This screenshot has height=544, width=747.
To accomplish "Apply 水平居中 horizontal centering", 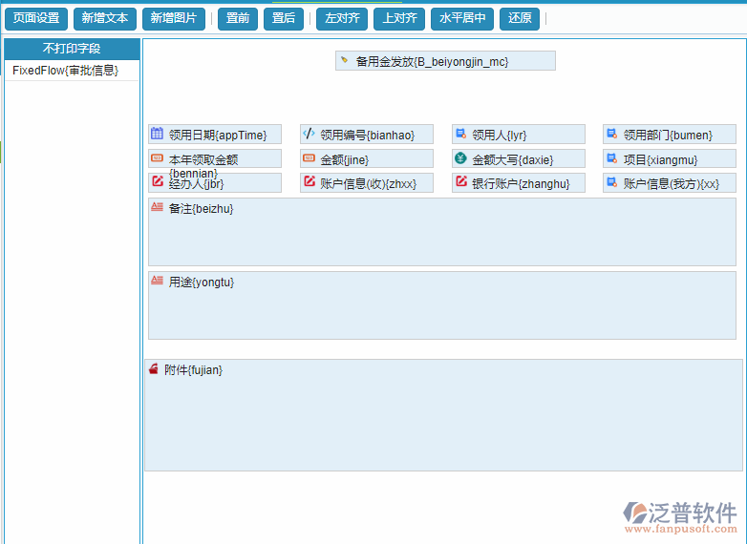I will 462,18.
